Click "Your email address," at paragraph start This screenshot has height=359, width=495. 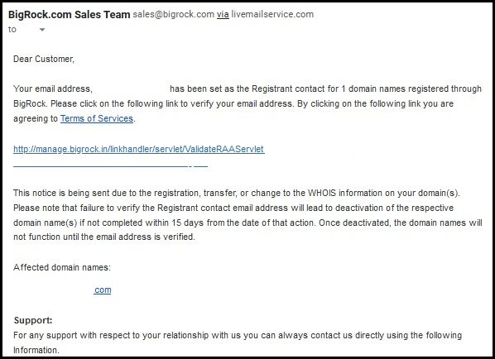click(x=53, y=89)
